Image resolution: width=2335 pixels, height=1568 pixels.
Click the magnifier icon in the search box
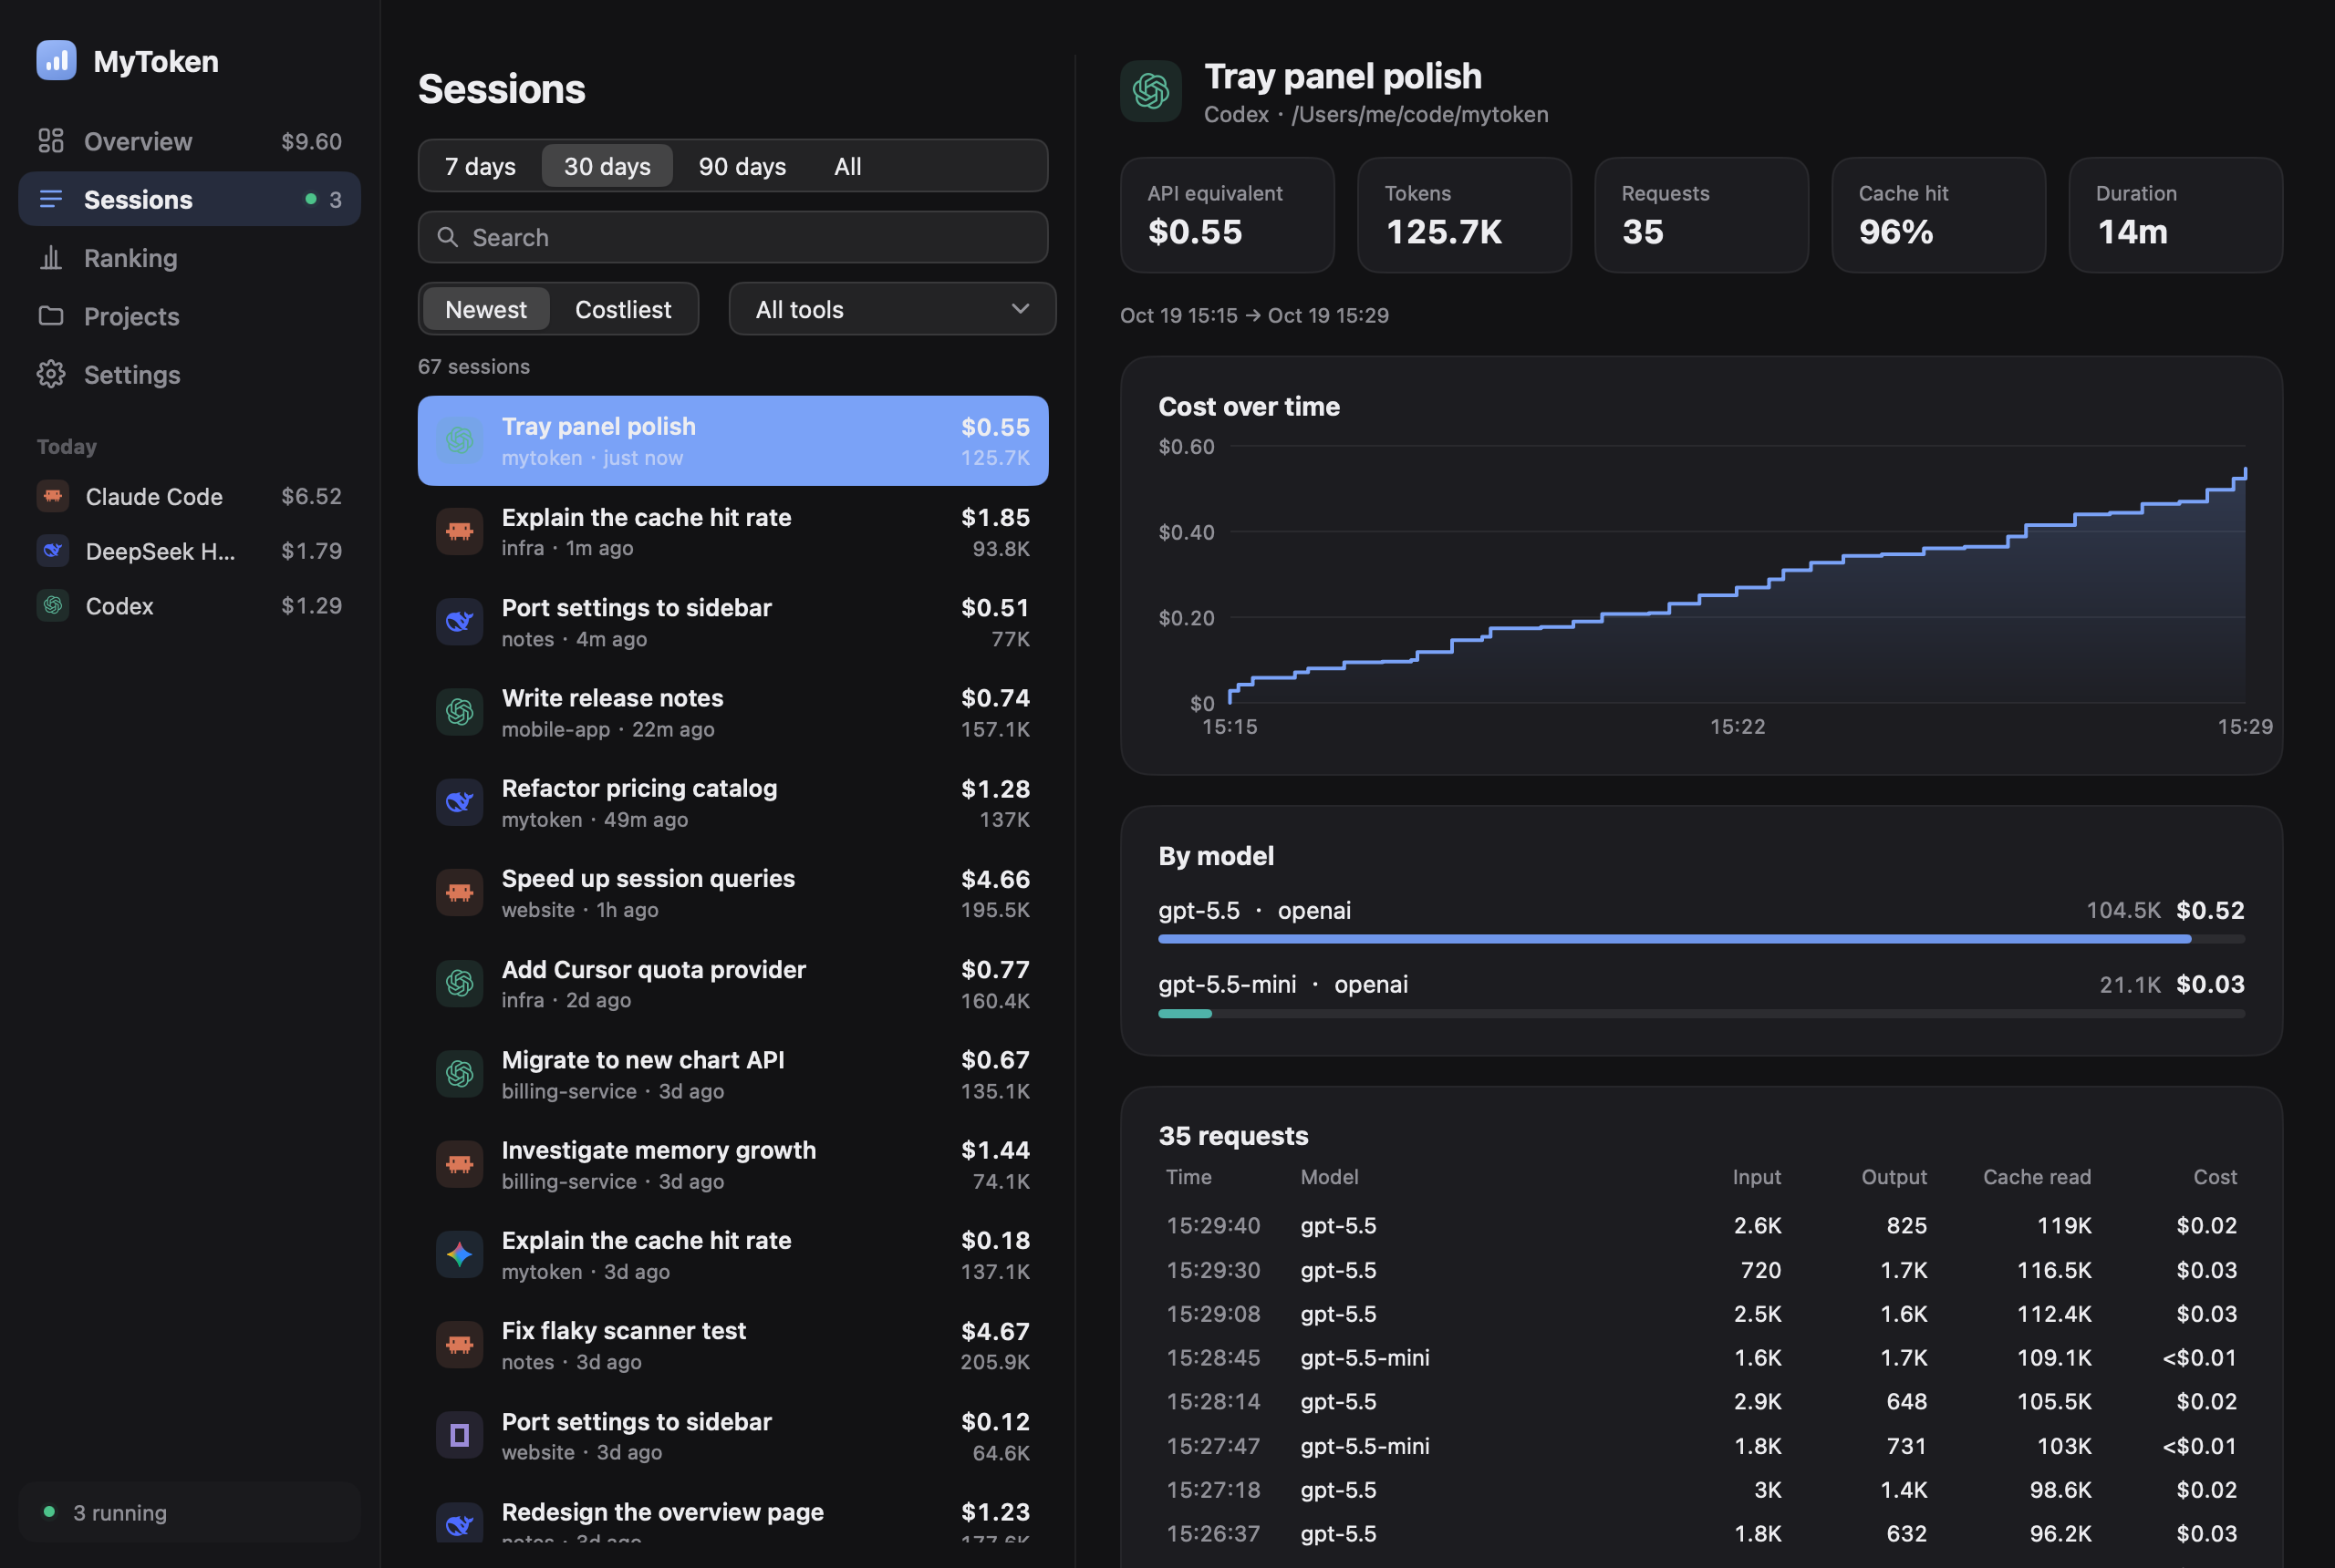(448, 237)
